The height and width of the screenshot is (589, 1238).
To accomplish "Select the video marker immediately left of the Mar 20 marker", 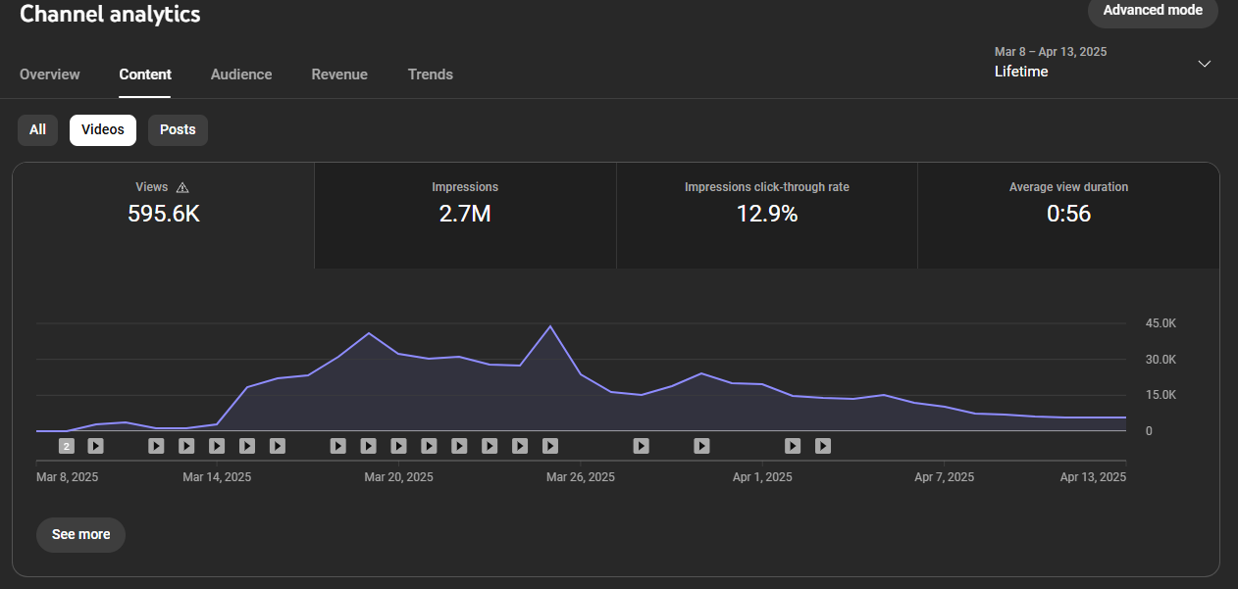I will point(368,446).
